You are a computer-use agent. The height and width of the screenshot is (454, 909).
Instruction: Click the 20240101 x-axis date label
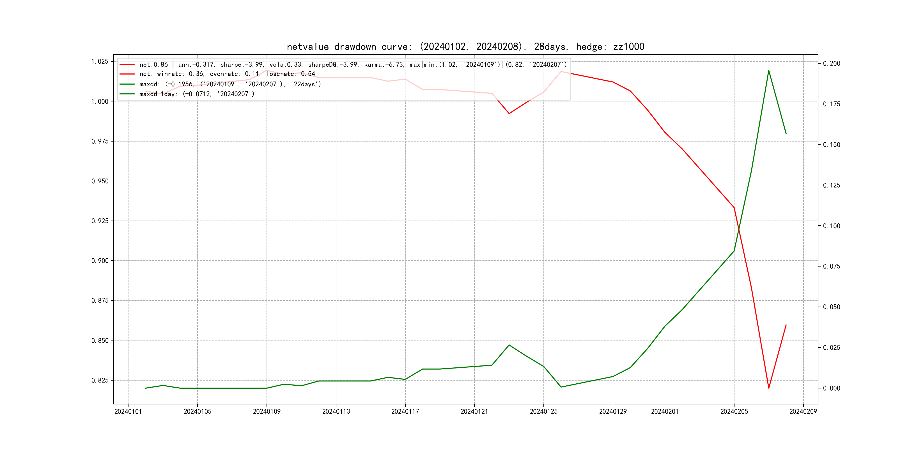pos(128,412)
